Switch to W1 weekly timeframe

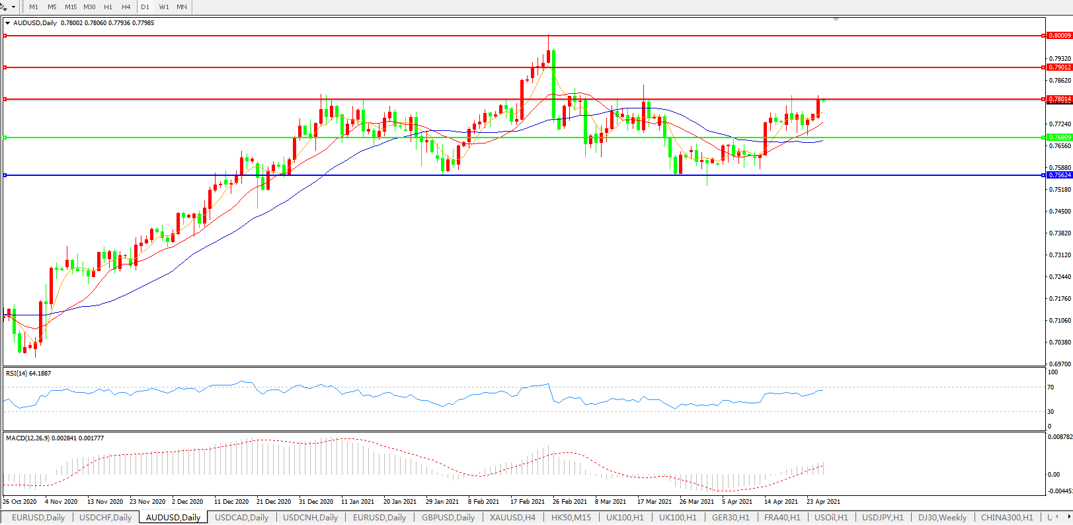[164, 7]
